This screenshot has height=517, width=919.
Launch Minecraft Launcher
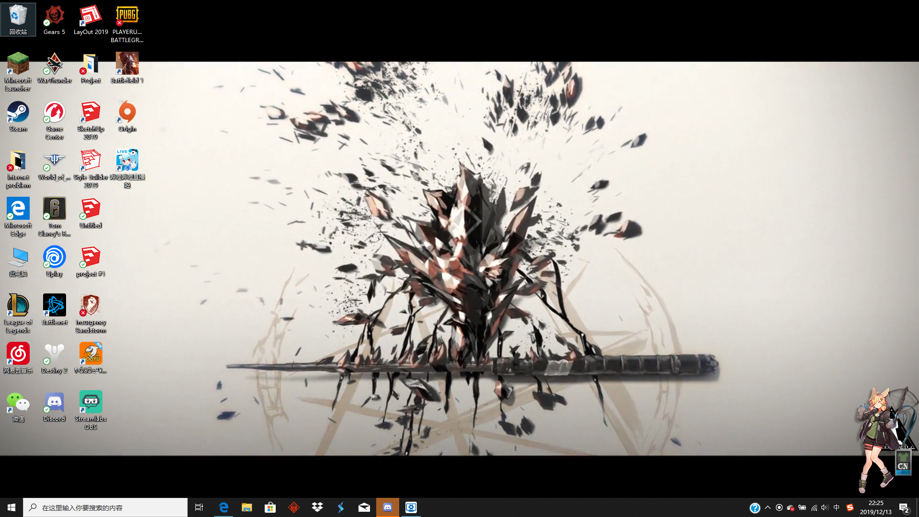coord(18,65)
